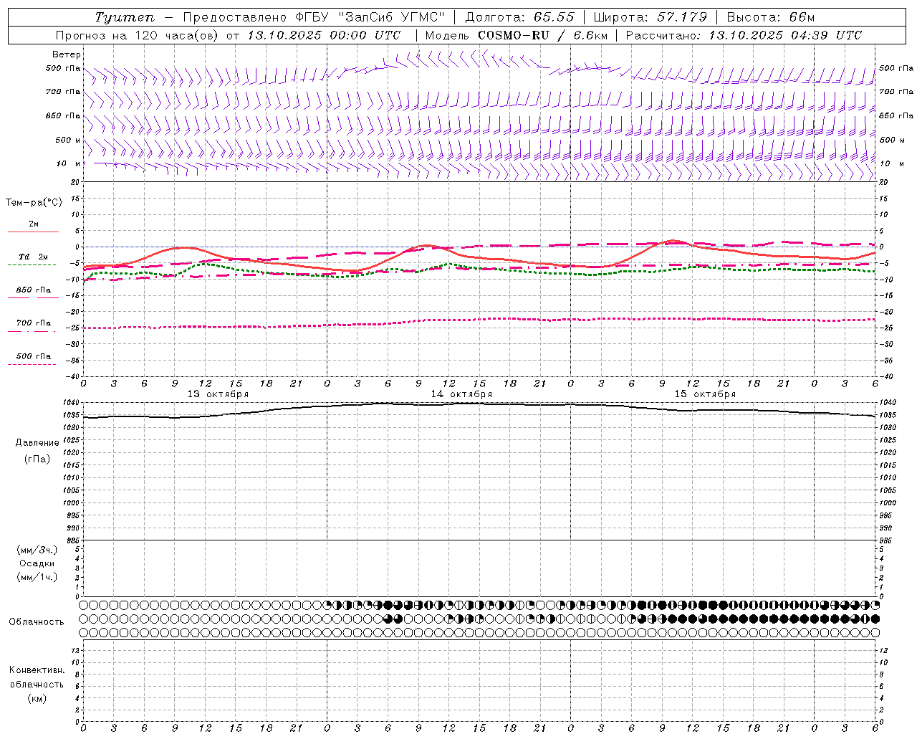Click the Модель COSMO-RU / 6.6км label

(516, 35)
